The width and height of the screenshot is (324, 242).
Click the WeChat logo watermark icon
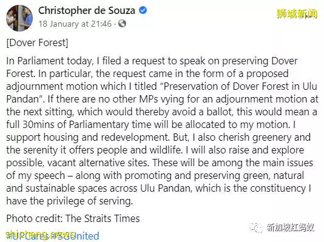coord(256,227)
